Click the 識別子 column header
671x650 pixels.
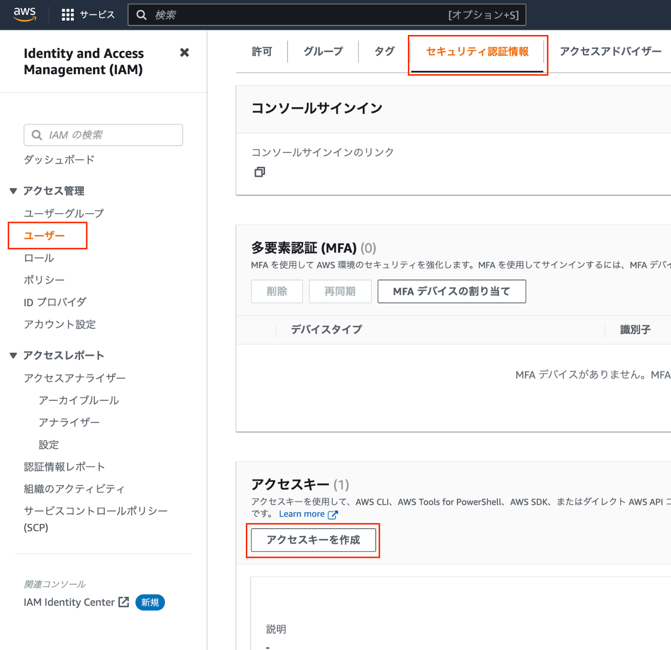click(x=636, y=330)
